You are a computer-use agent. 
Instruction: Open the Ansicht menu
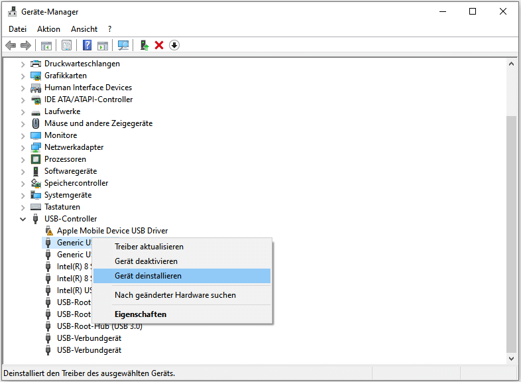pos(84,29)
